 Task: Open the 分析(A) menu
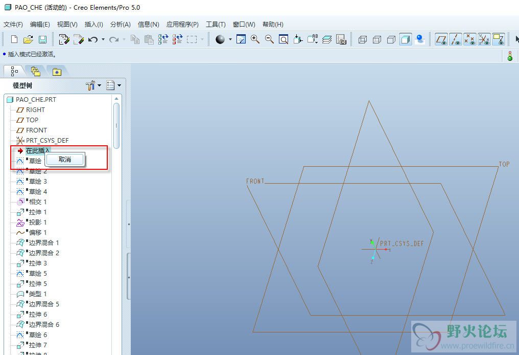coord(121,24)
